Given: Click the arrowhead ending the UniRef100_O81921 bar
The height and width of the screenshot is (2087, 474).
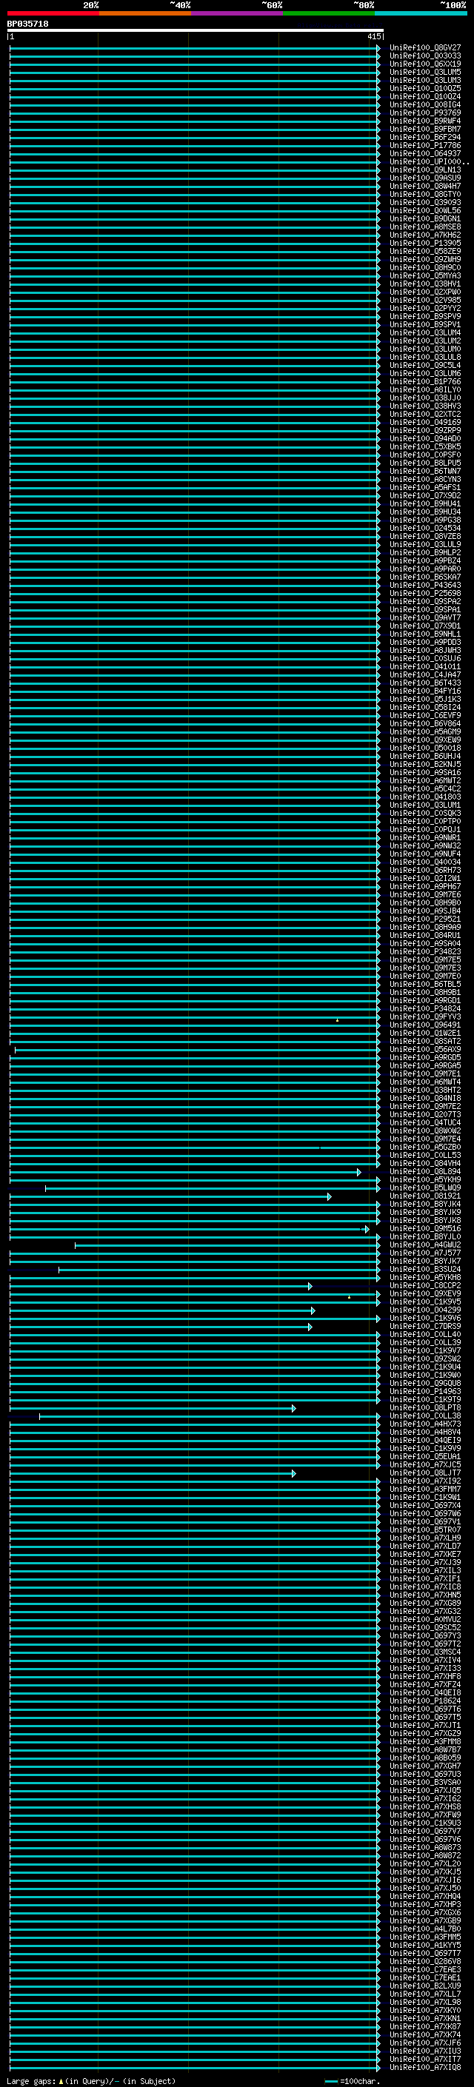Looking at the screenshot, I should (329, 1196).
